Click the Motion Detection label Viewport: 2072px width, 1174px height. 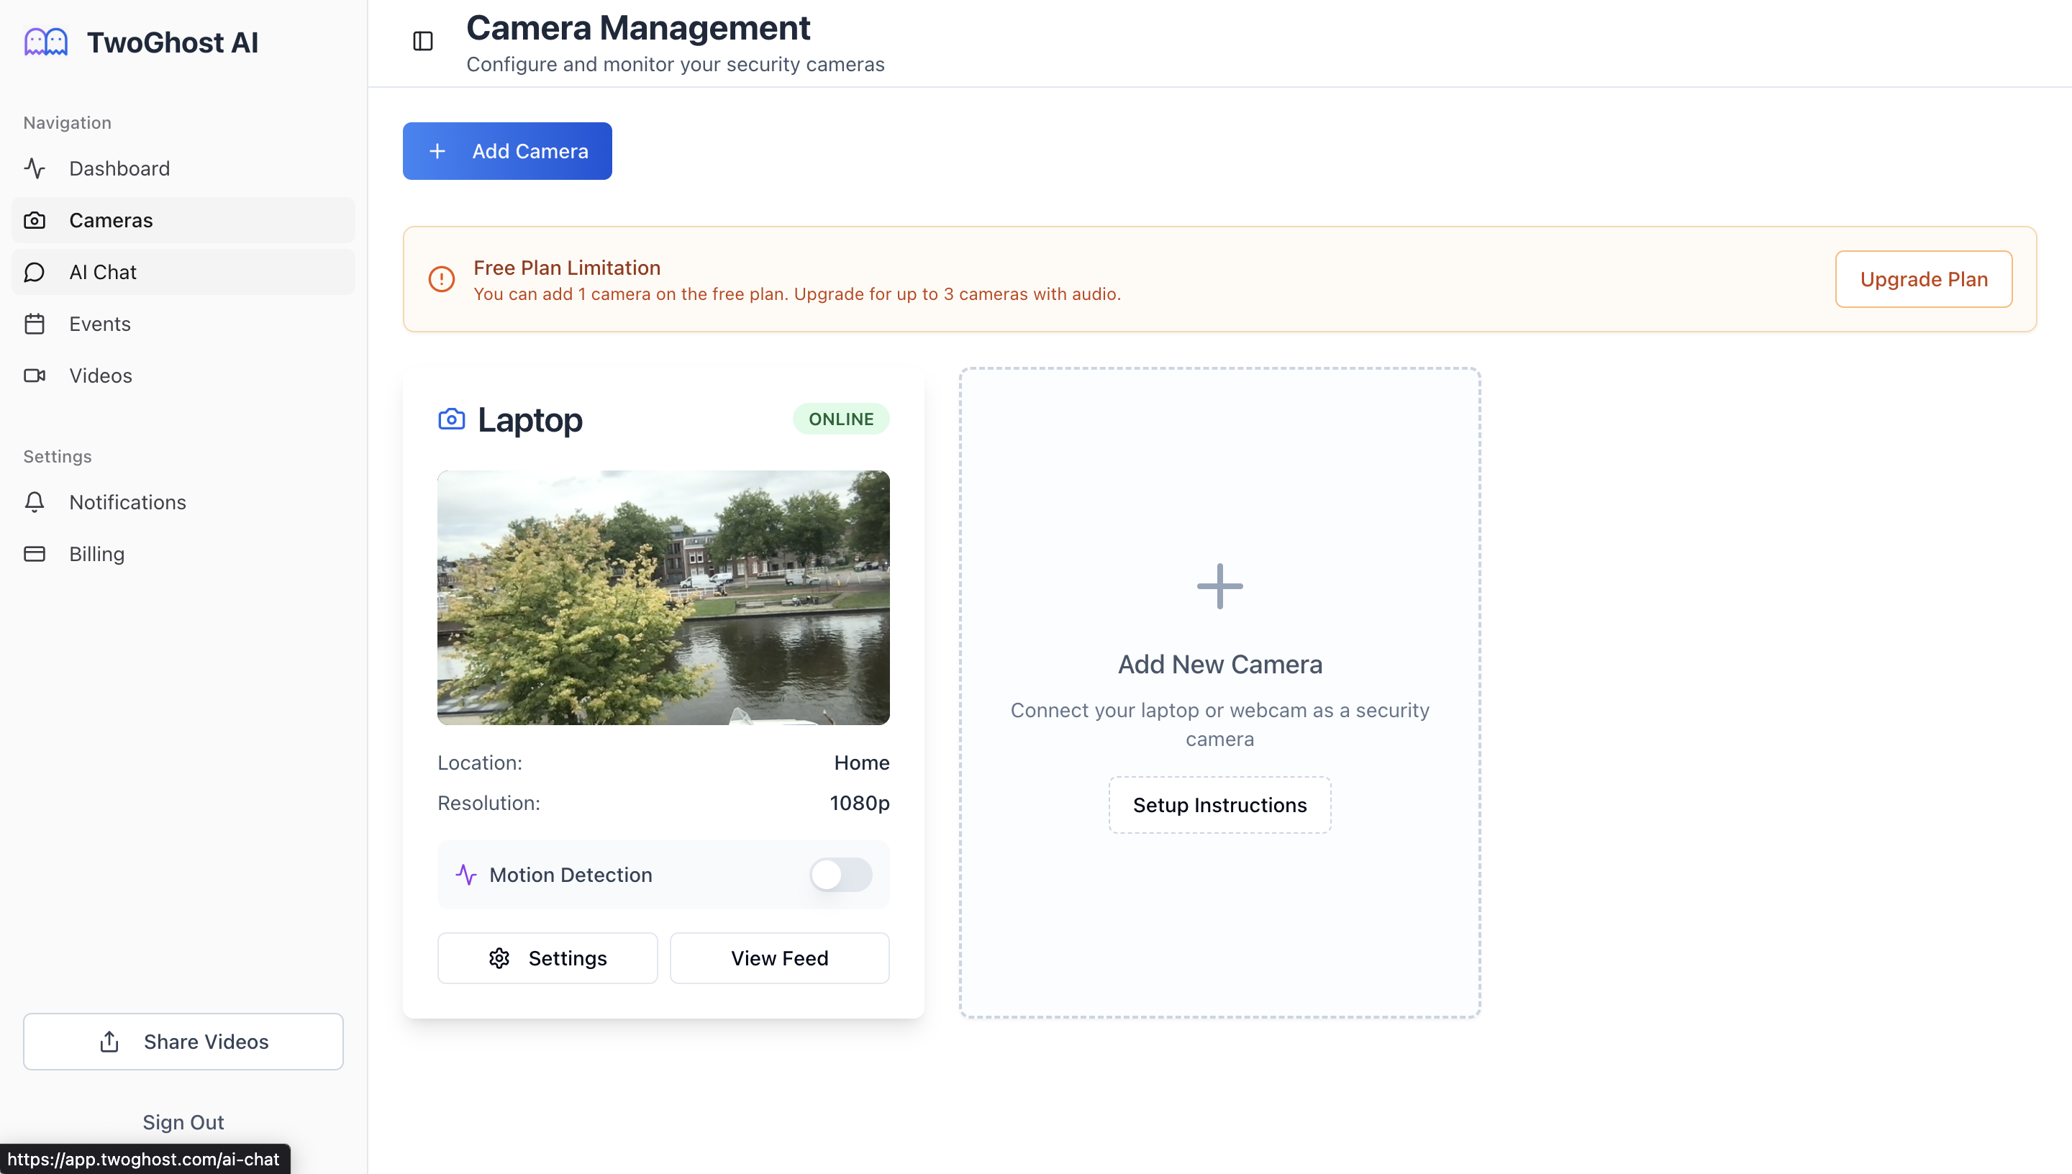[x=571, y=875]
